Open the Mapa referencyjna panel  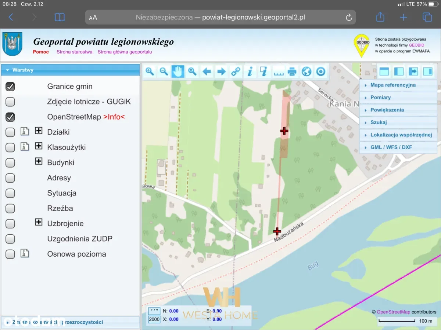[x=393, y=85]
